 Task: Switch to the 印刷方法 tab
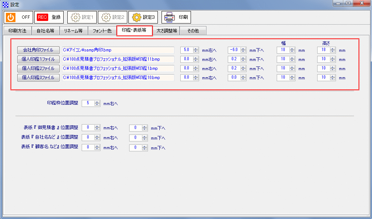(x=17, y=31)
